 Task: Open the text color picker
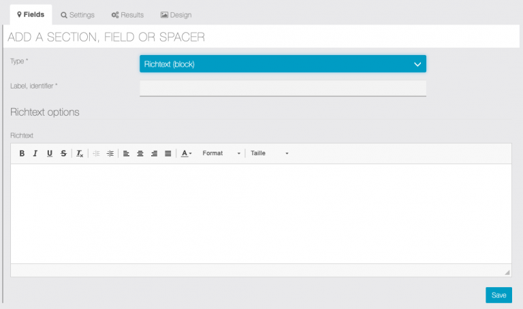(x=186, y=154)
